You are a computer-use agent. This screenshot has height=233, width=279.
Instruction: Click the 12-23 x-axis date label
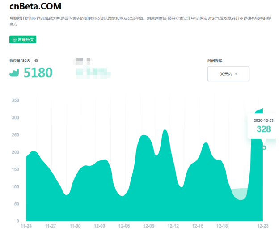[263, 226]
